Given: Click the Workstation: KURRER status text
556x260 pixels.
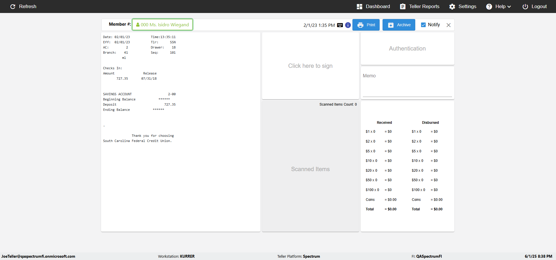Looking at the screenshot, I should coord(176,256).
